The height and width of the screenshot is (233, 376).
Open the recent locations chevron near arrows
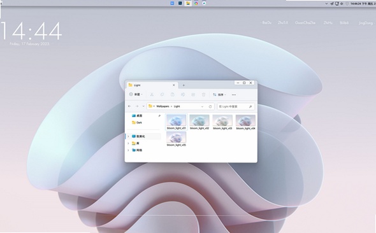tap(143, 106)
